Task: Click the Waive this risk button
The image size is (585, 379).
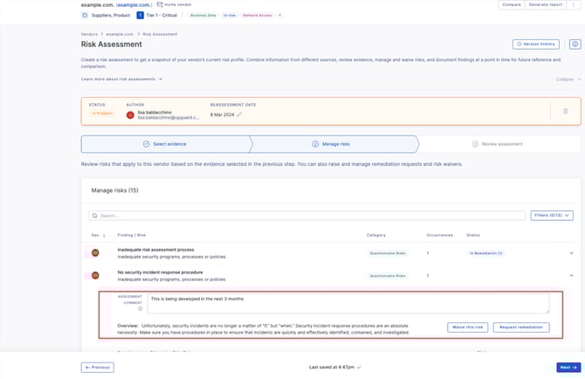Action: coord(468,327)
